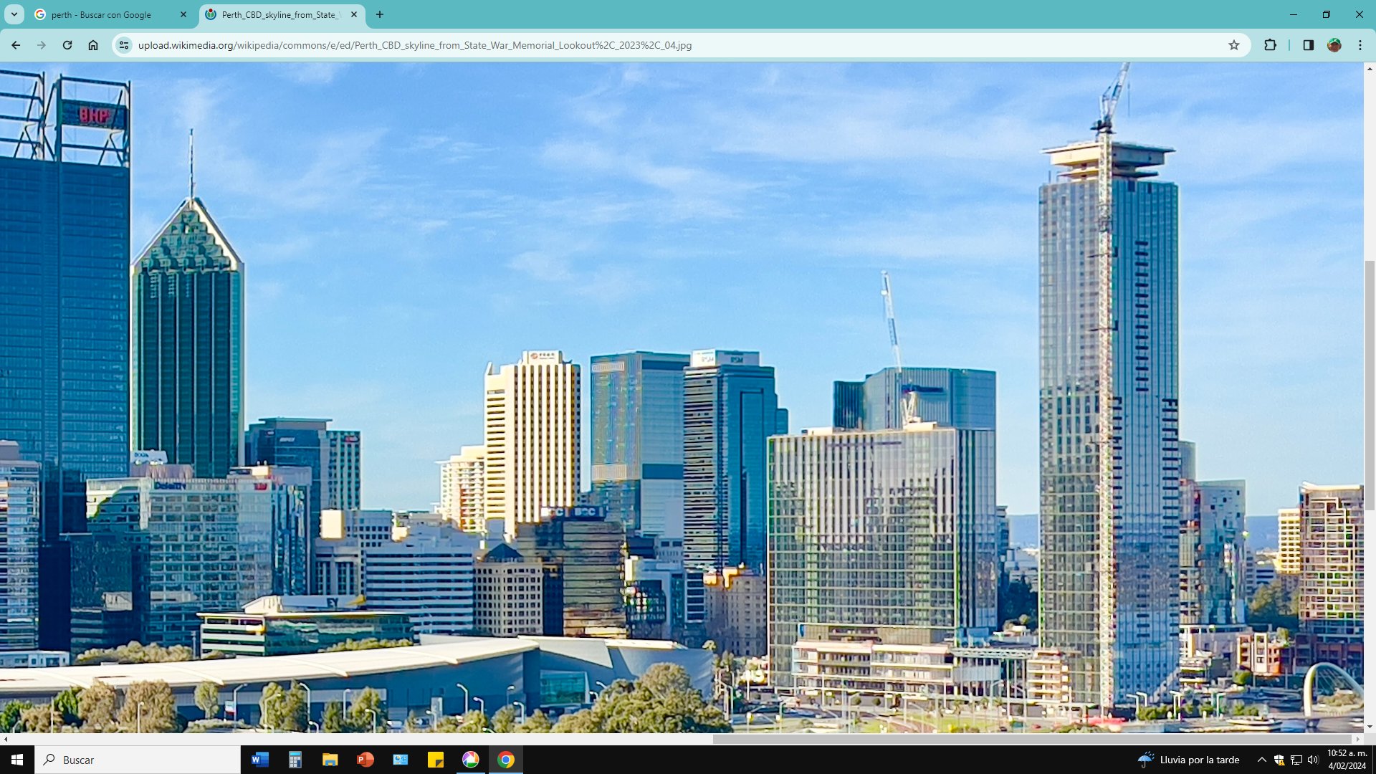The height and width of the screenshot is (774, 1376).
Task: Go back to the previous page
Action: click(x=16, y=44)
